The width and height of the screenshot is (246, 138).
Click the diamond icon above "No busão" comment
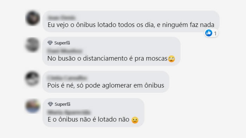(50, 43)
